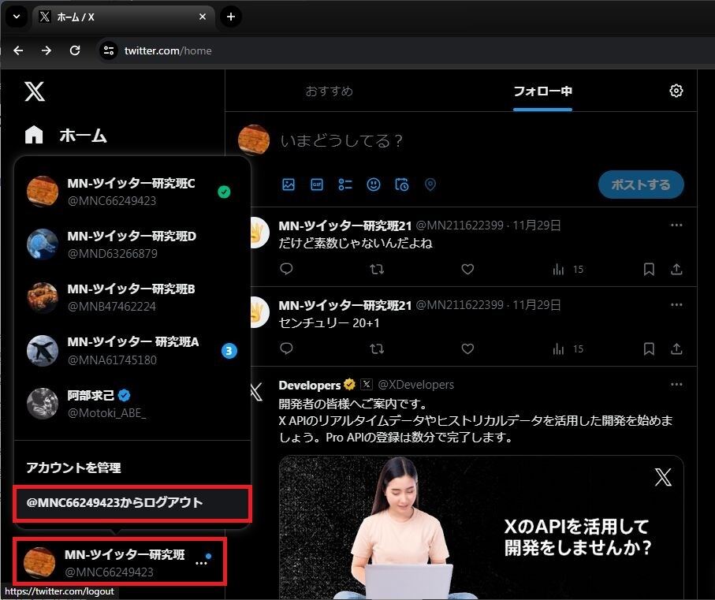Reply to the だけど素数じゃないんだよね post
The width and height of the screenshot is (715, 600).
click(286, 269)
